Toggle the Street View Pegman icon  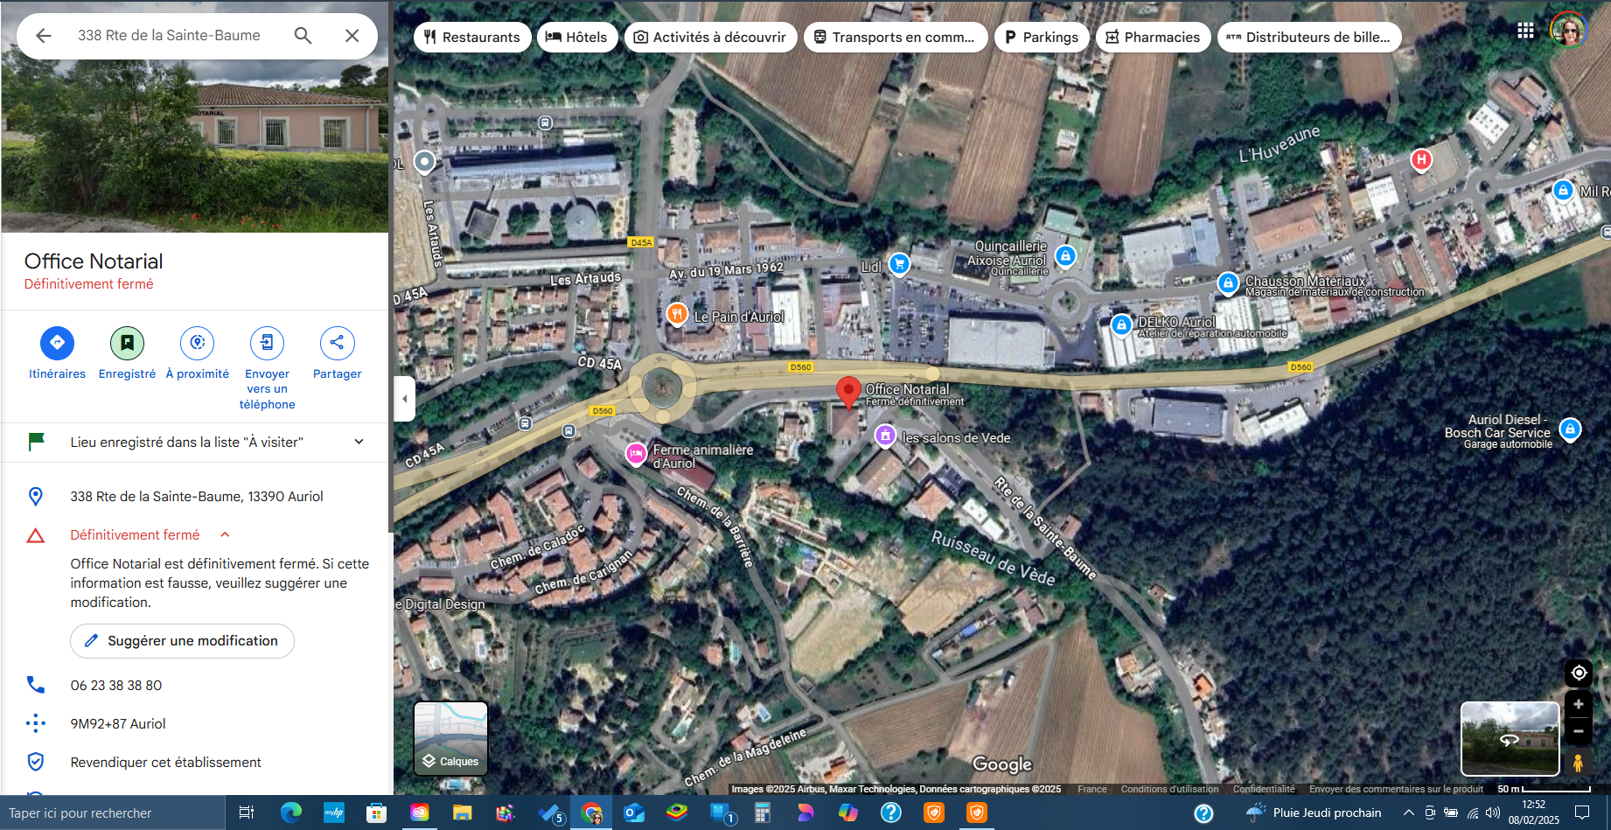tap(1578, 763)
